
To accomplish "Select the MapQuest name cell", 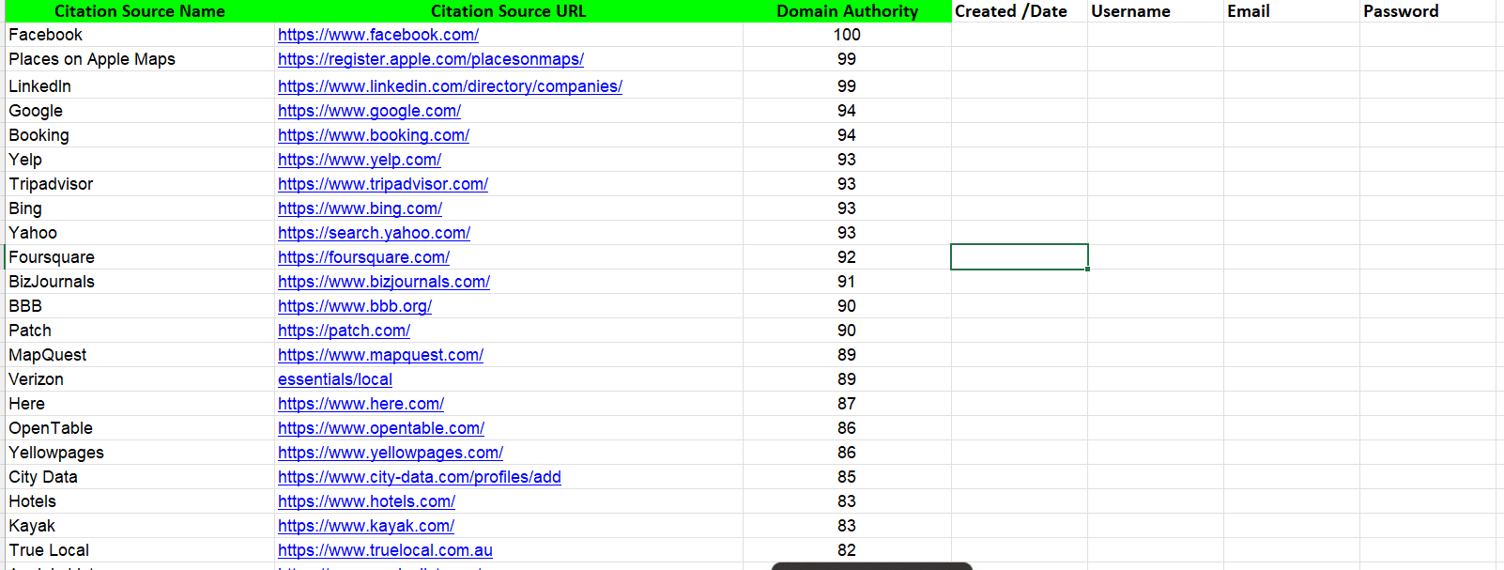I will (139, 355).
